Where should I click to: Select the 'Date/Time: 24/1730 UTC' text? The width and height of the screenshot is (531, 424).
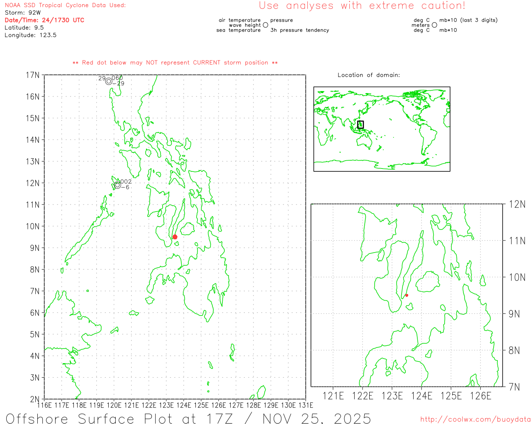[44, 20]
